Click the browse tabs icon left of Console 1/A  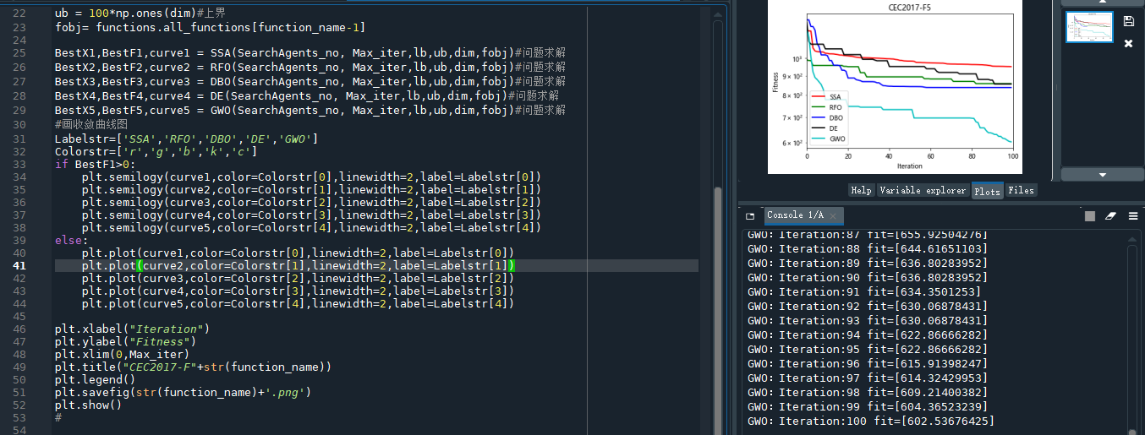tap(750, 216)
